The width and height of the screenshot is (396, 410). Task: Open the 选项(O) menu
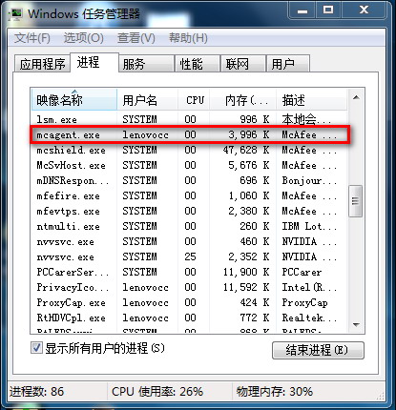(x=84, y=38)
